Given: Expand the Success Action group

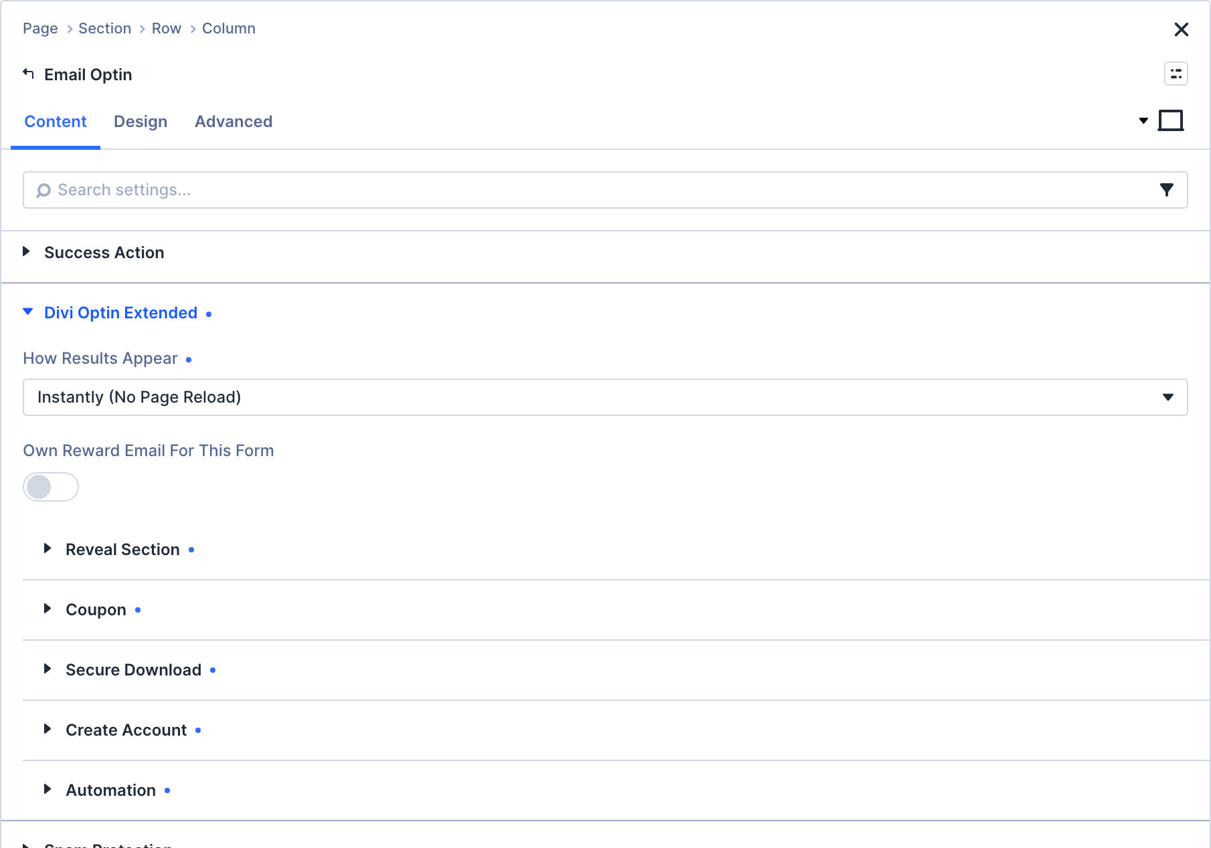Looking at the screenshot, I should [x=605, y=253].
